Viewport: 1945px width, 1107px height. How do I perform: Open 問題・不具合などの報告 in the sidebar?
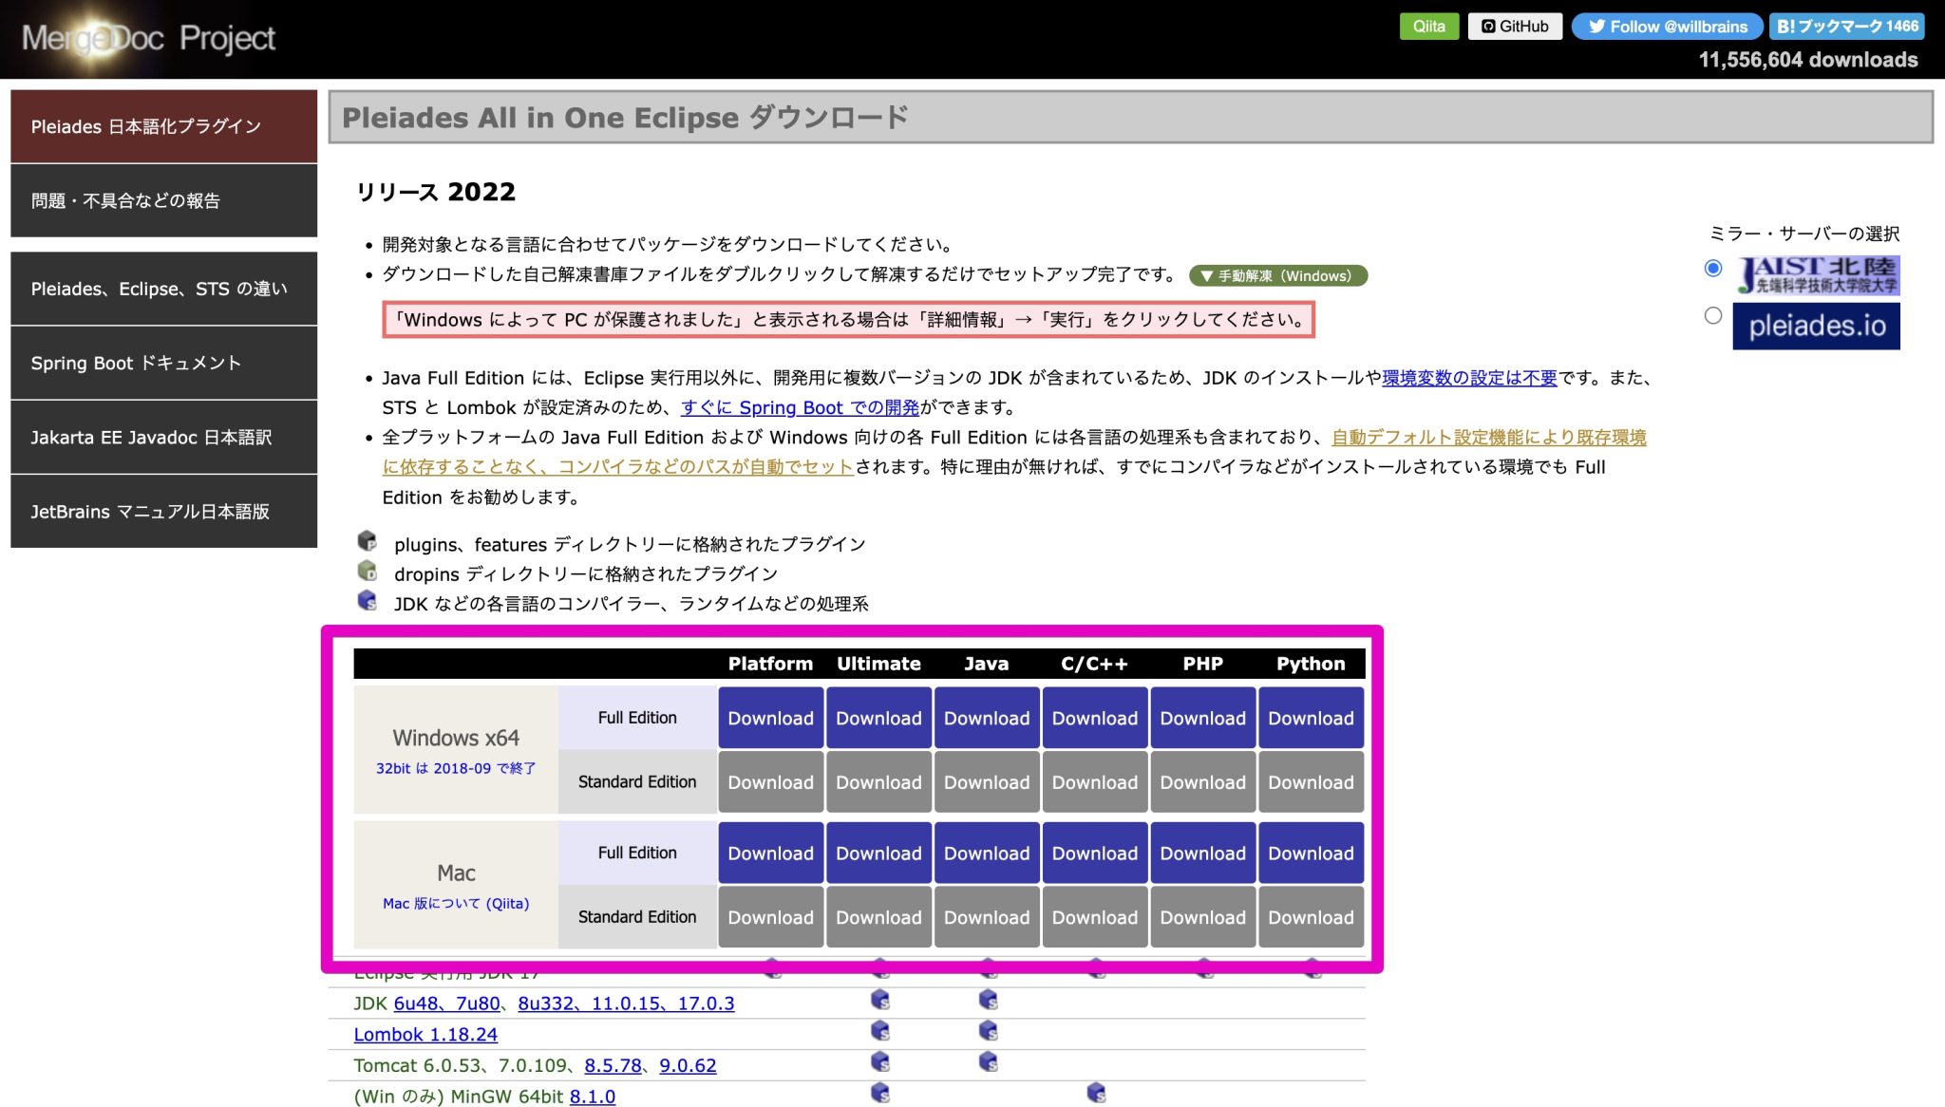pyautogui.click(x=163, y=200)
